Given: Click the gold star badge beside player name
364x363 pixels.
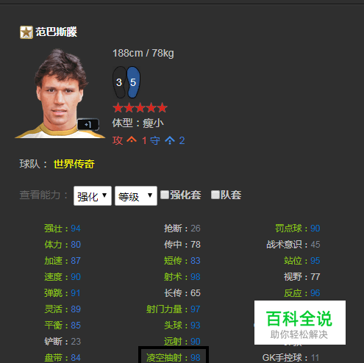Looking at the screenshot, I should [26, 32].
